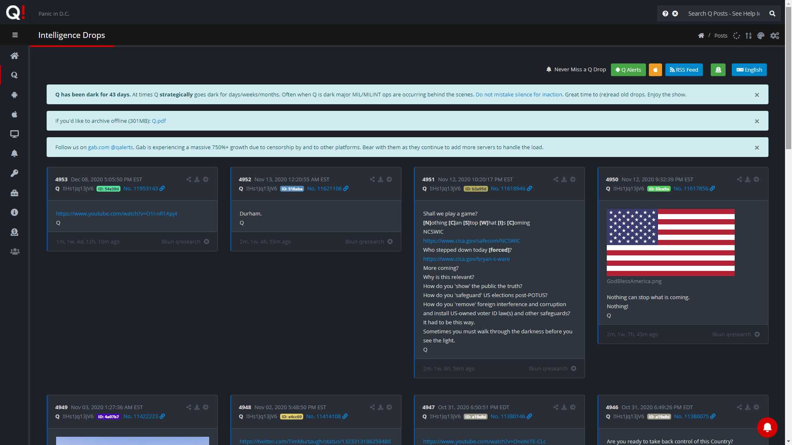Open the toolbox sidebar icon
The height and width of the screenshot is (445, 792).
(14, 193)
